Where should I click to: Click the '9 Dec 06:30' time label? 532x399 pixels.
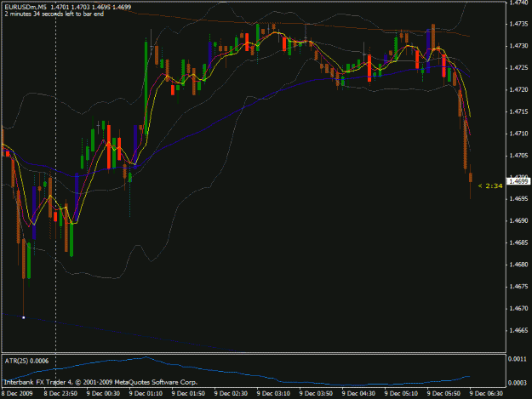486,394
